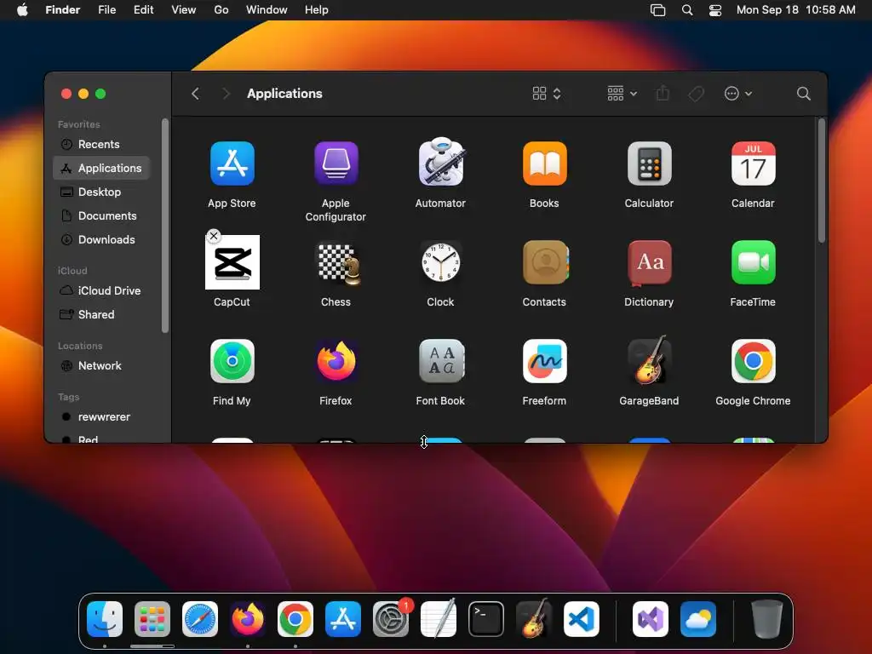Select the Freeform app icon
Viewport: 872px width, 654px height.
pos(544,361)
